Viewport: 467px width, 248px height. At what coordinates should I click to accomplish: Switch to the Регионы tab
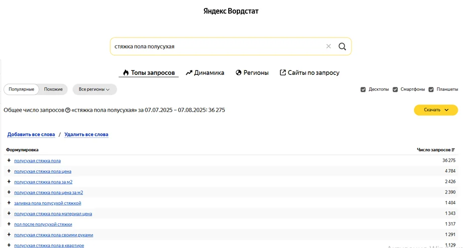click(x=252, y=72)
